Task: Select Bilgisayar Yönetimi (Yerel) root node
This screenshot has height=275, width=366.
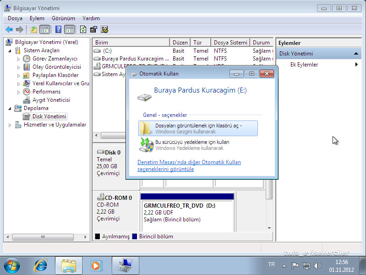Action: click(x=46, y=42)
